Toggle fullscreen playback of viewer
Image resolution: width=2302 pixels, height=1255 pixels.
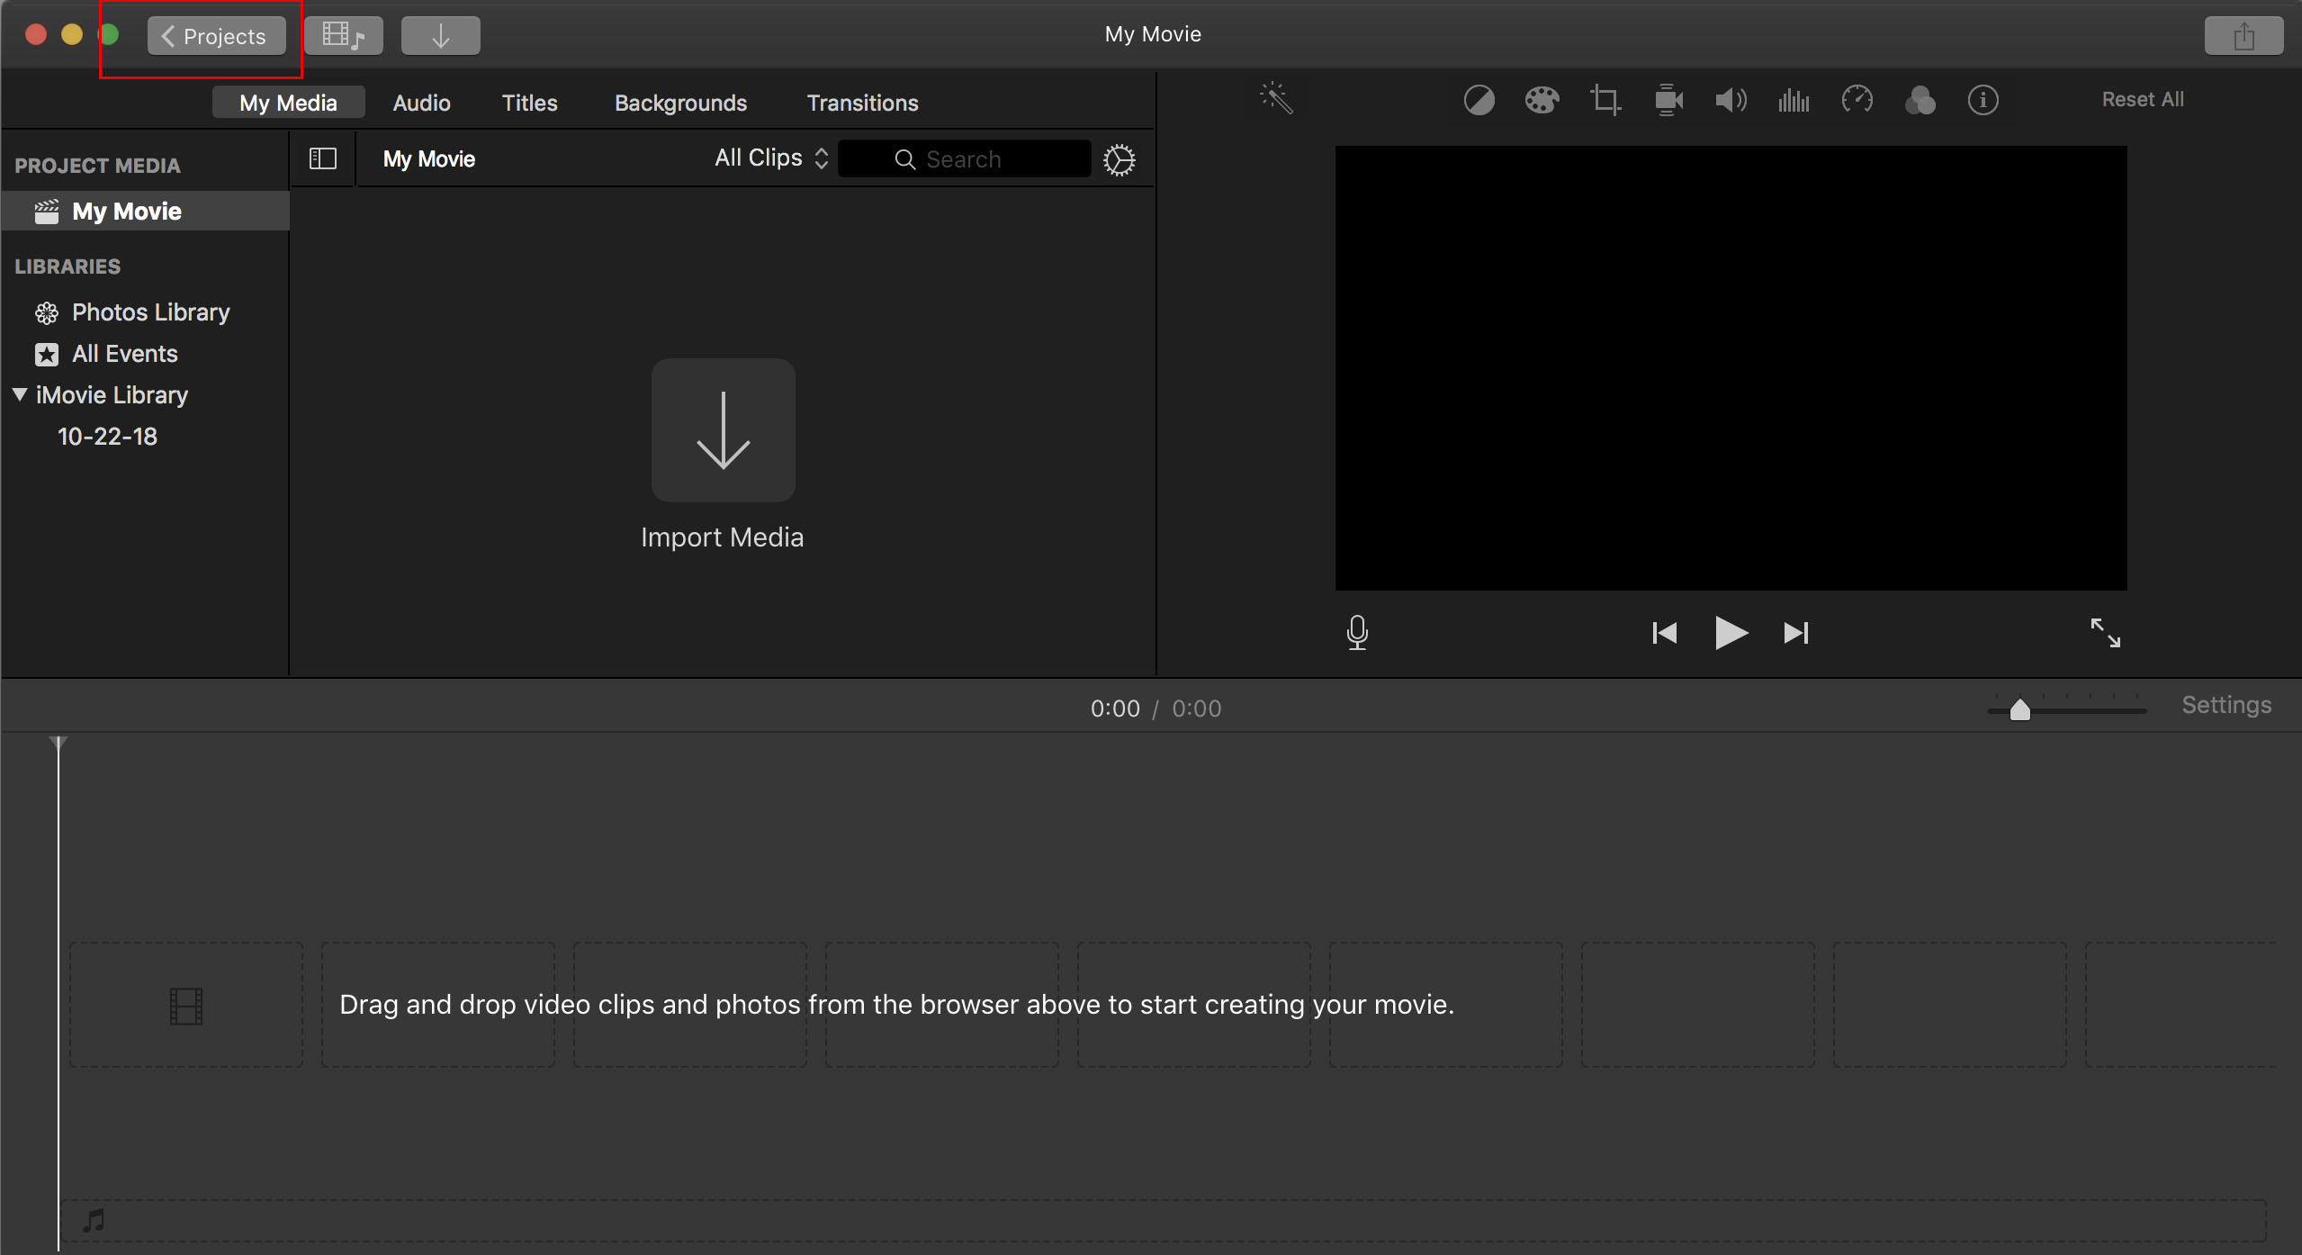[2105, 632]
